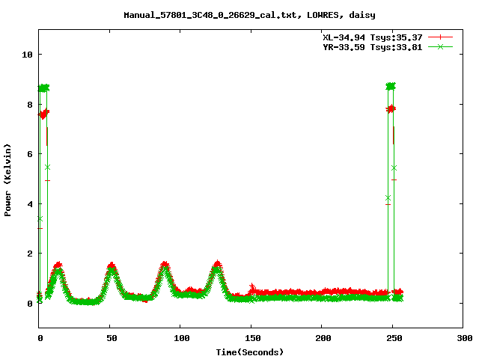Click the x-axis tick label 250
The image size is (479, 359).
pos(394,338)
